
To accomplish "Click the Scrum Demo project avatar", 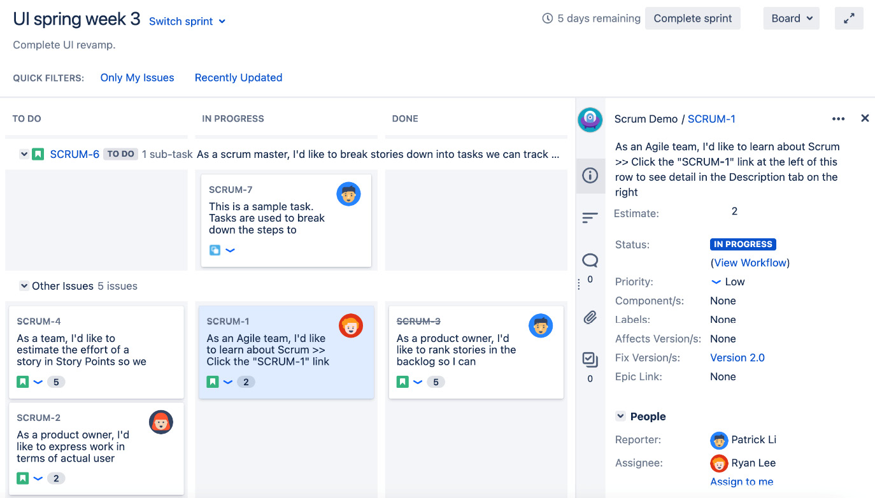I will [x=590, y=119].
